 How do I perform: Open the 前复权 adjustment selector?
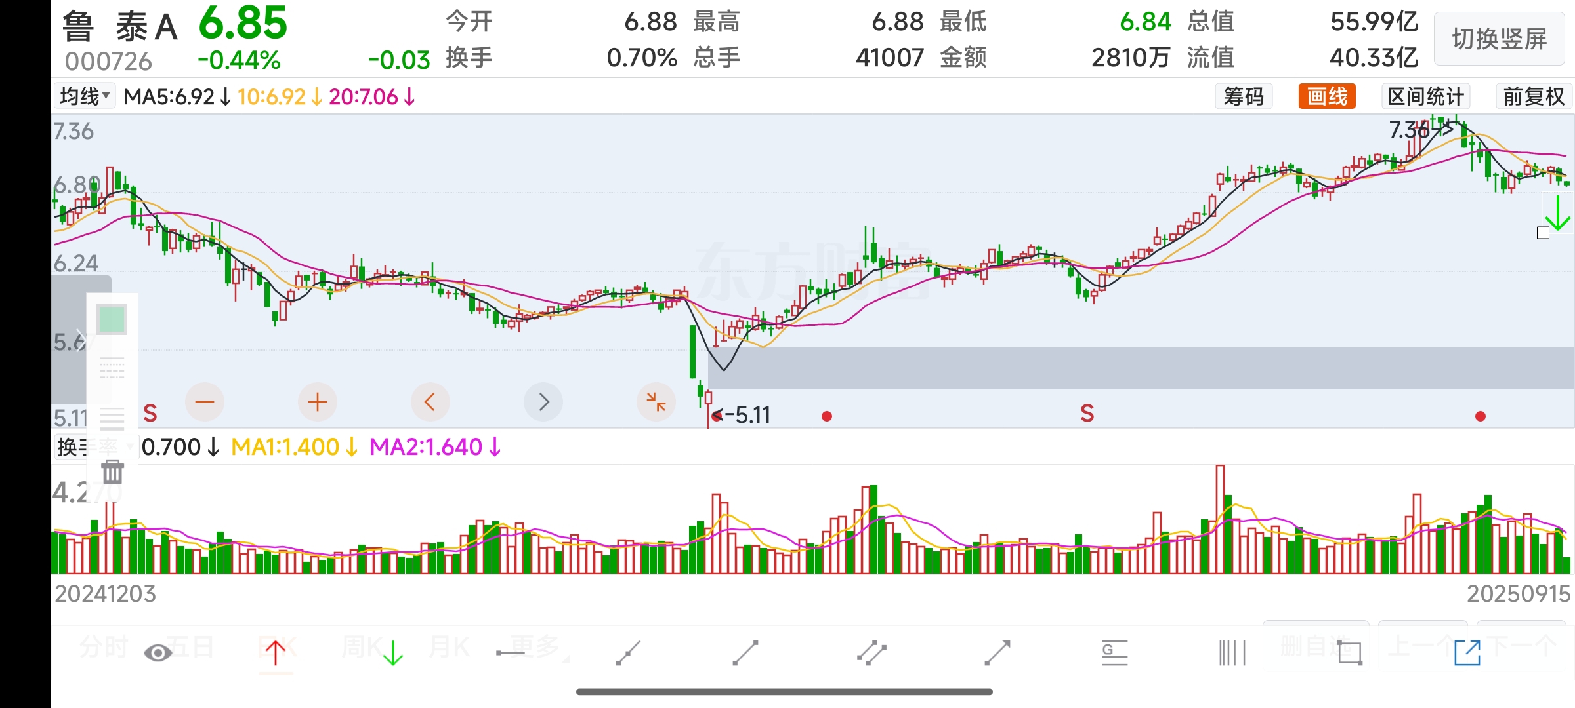(1534, 96)
